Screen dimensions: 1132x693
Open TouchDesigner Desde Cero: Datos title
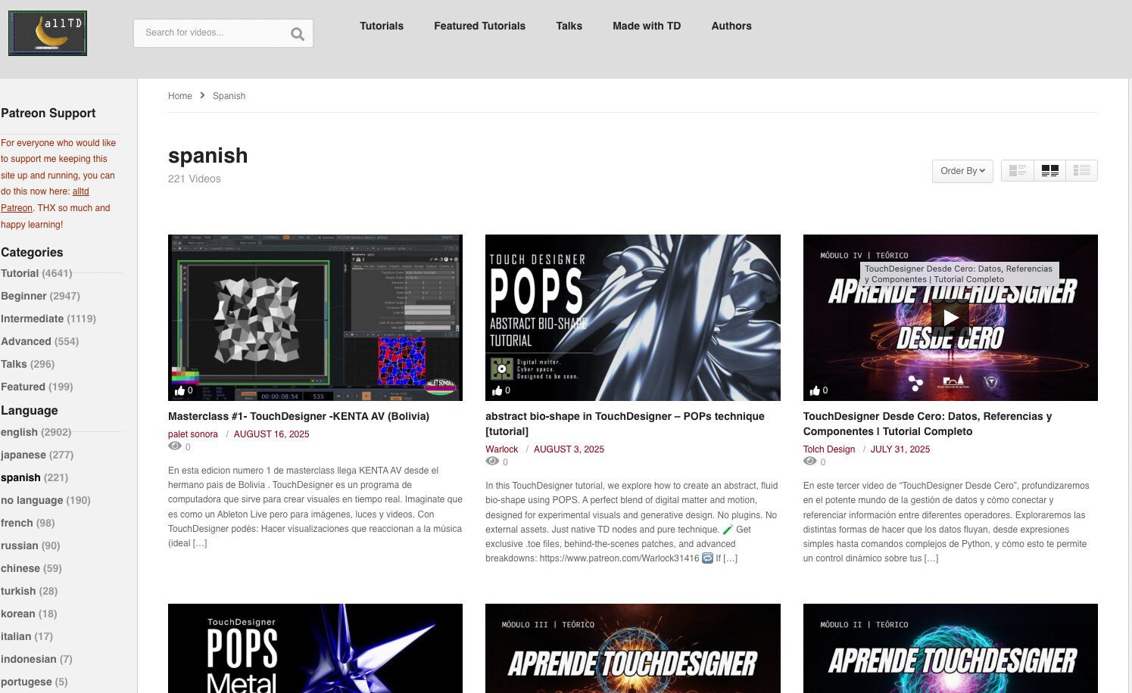tap(928, 424)
